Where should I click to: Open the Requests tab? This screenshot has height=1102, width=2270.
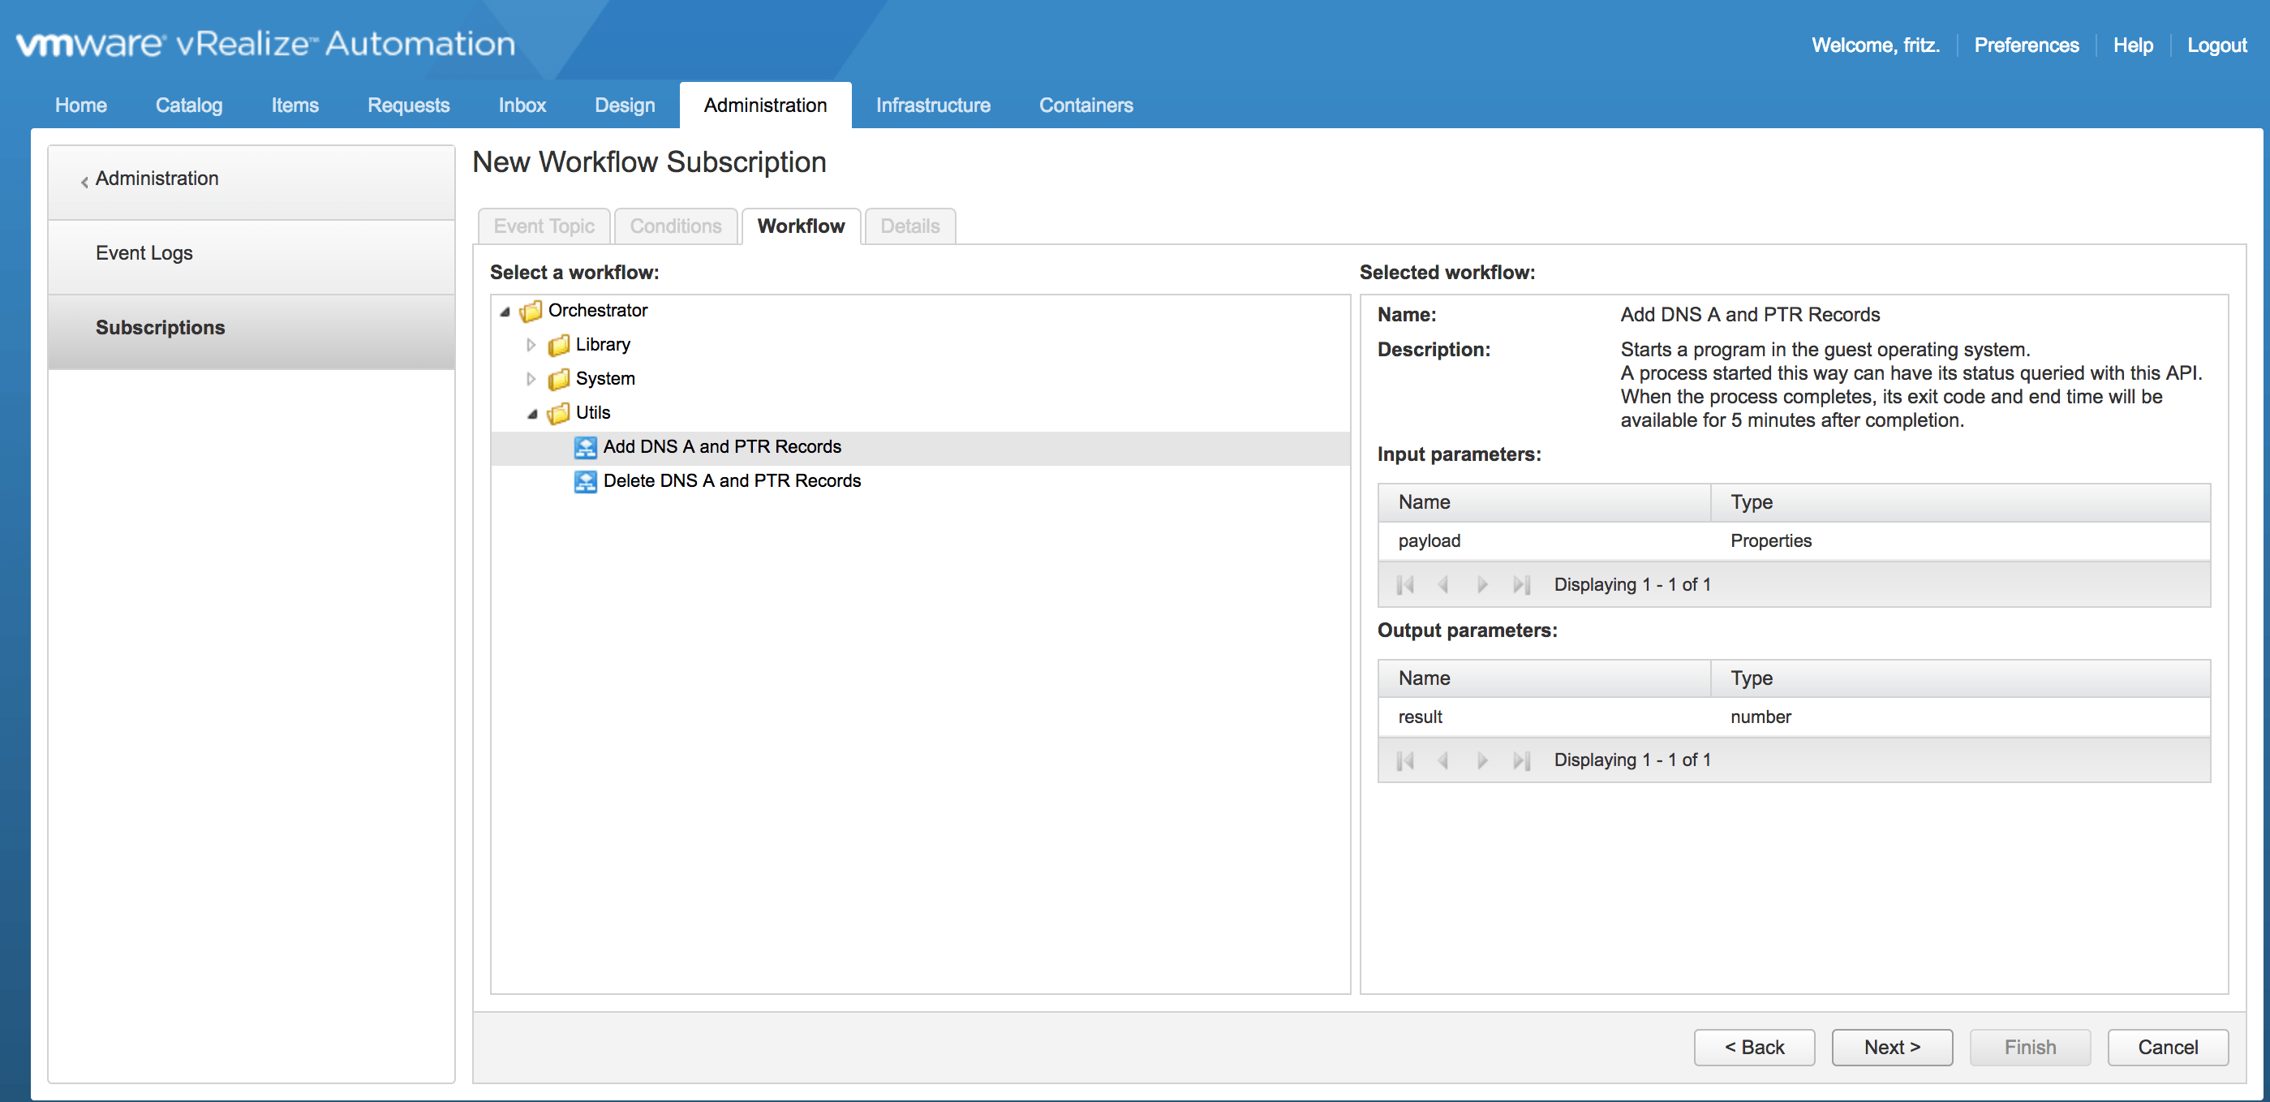pos(409,105)
